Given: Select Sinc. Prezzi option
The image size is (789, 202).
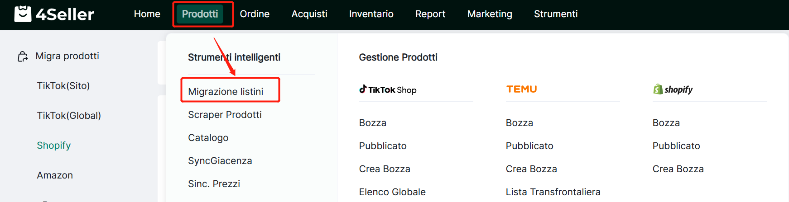Looking at the screenshot, I should [x=214, y=184].
